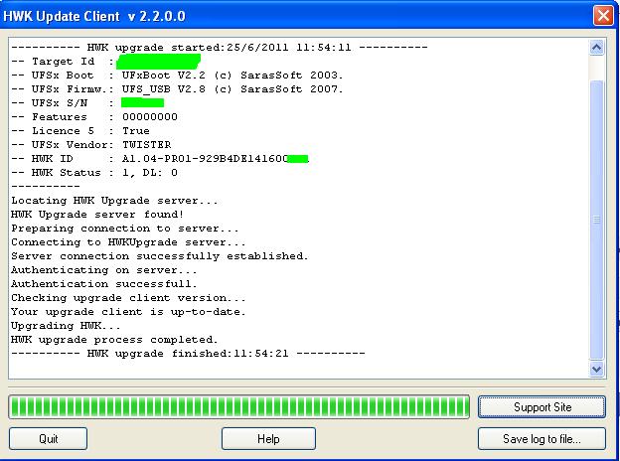This screenshot has height=461, width=620.
Task: Click 'HWK Upgrade server found!' line
Action: point(97,215)
